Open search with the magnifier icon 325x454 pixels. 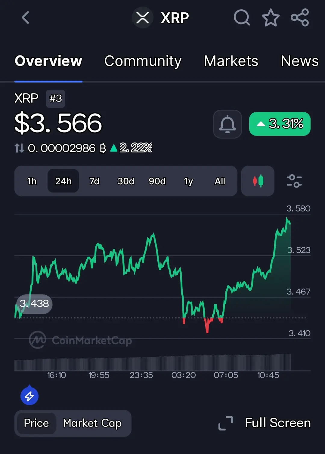tap(242, 17)
